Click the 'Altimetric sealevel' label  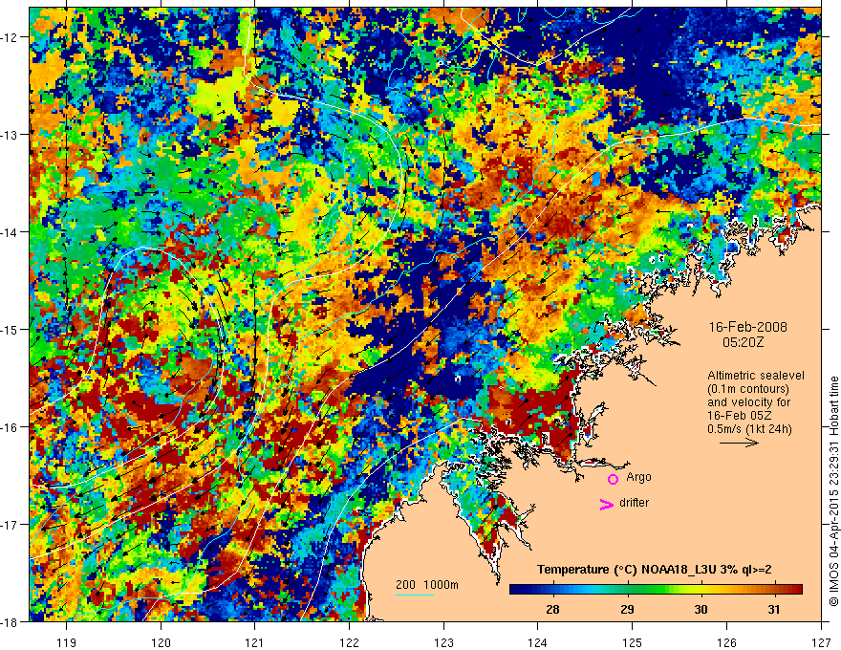pos(756,376)
